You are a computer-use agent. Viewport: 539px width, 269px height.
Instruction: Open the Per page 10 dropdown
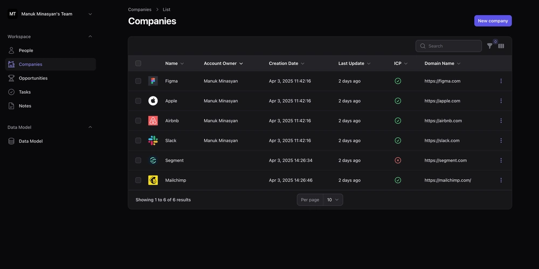coord(333,200)
